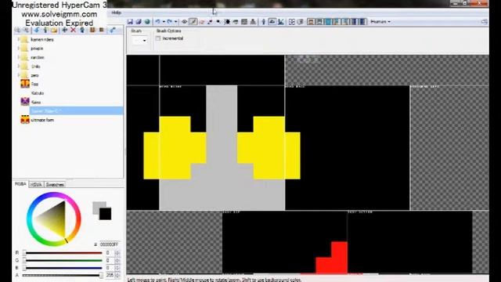
Task: Open the Help menu
Action: coord(116,13)
